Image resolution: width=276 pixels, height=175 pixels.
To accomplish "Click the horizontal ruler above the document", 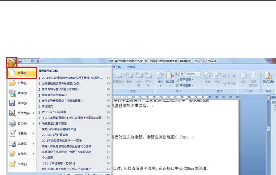I will [176, 97].
